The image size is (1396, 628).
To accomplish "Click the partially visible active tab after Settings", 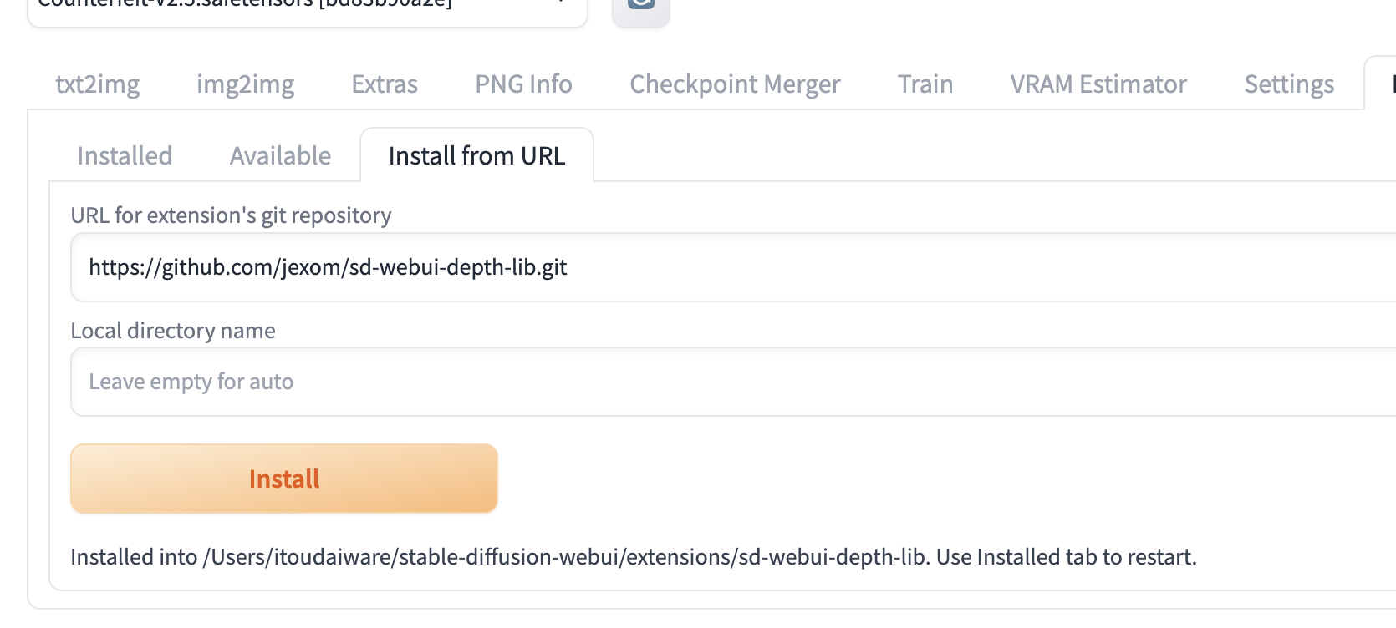I will (1383, 84).
